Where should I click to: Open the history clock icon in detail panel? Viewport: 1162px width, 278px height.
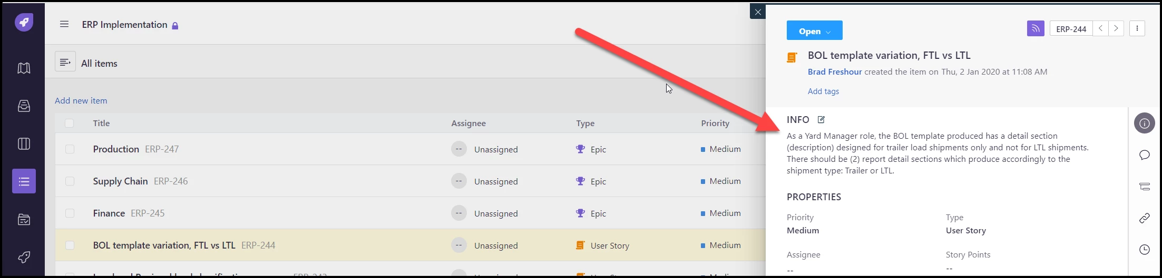1144,250
